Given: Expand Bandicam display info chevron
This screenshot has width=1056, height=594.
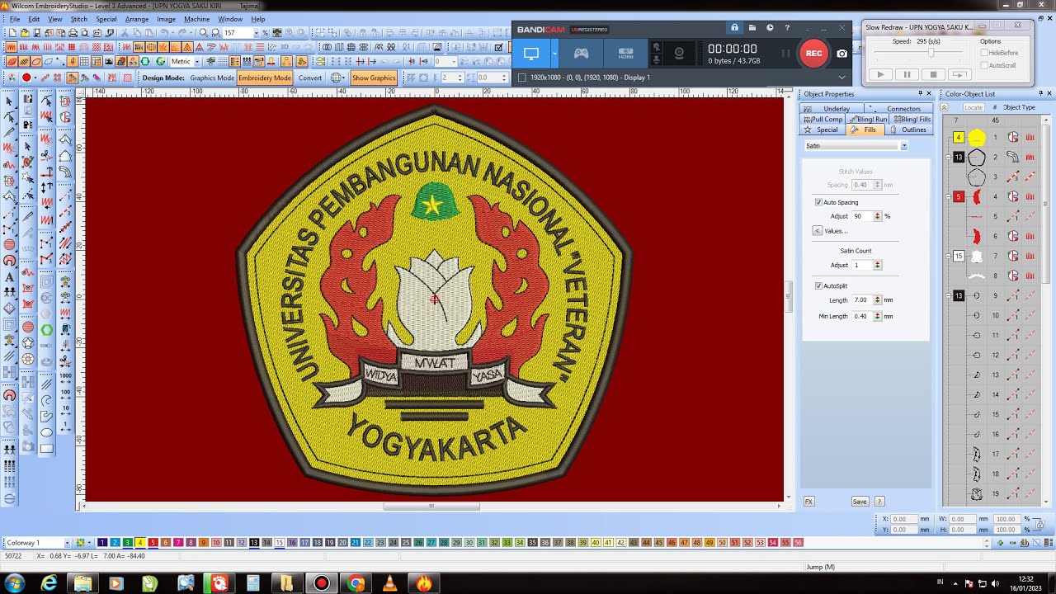Looking at the screenshot, I should 841,78.
